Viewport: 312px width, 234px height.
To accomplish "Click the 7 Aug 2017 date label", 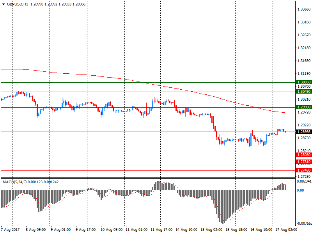I will (x=11, y=230).
